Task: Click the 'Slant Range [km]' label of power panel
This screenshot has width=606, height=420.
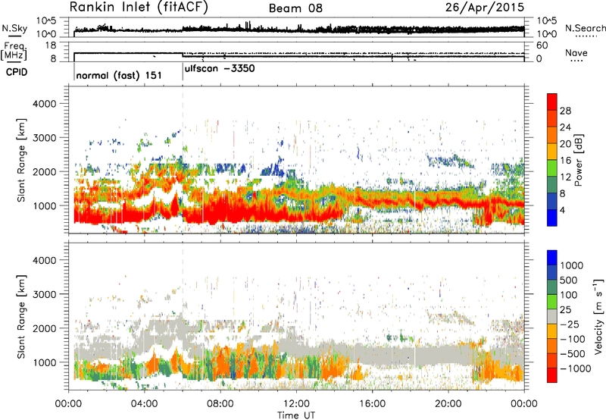Action: click(x=21, y=160)
